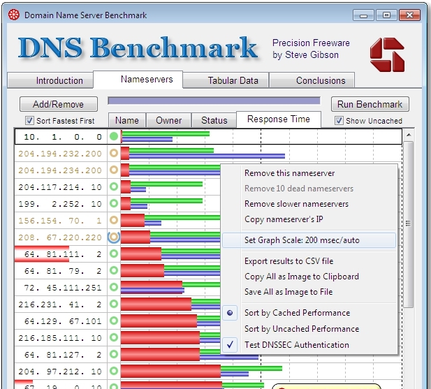
Task: Select the 156.154.70.1 address
Action: (x=60, y=221)
